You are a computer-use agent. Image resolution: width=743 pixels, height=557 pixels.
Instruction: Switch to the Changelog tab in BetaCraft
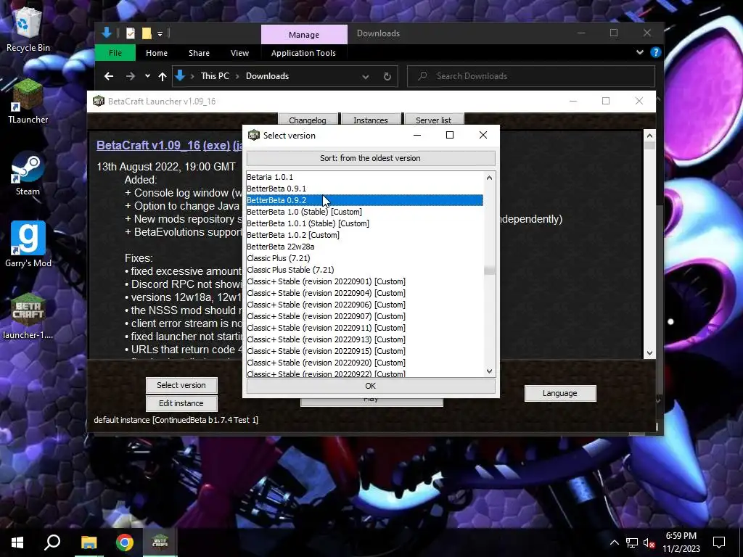point(308,120)
